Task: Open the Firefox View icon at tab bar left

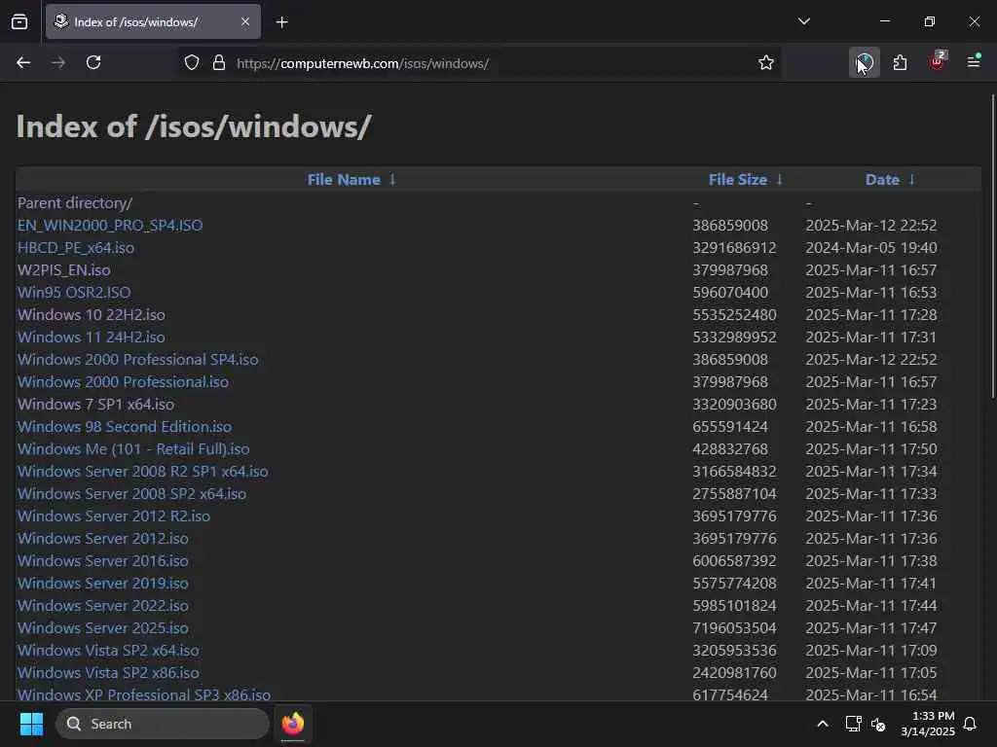Action: [x=19, y=21]
